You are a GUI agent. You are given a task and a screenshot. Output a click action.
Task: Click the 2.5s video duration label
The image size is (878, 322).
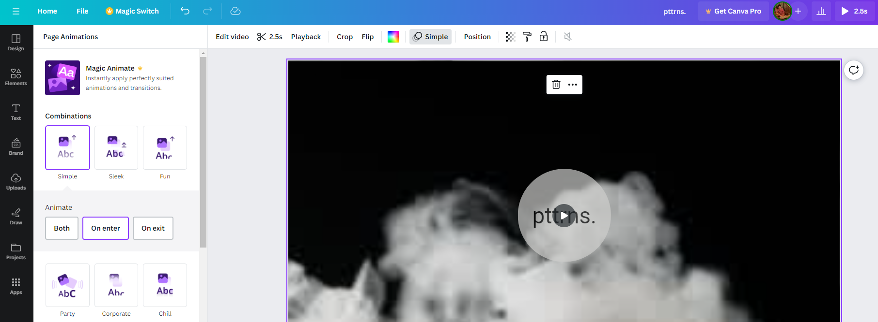click(x=276, y=37)
